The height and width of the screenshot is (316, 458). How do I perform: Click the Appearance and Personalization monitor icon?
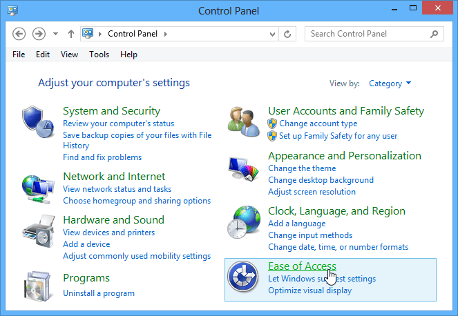pyautogui.click(x=244, y=168)
